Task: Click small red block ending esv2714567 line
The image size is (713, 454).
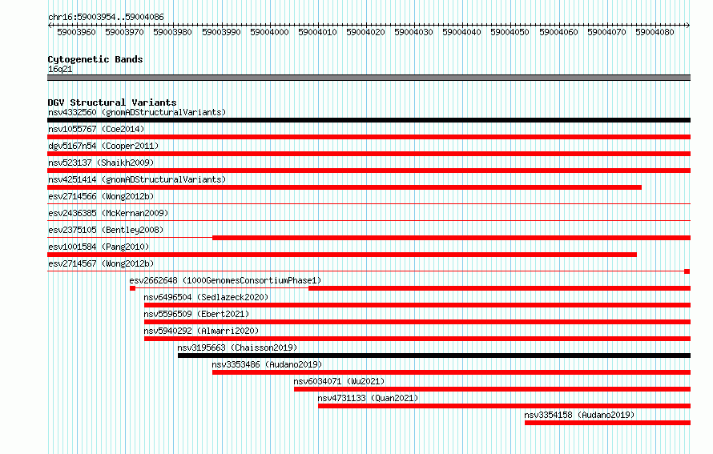Action: coord(687,271)
